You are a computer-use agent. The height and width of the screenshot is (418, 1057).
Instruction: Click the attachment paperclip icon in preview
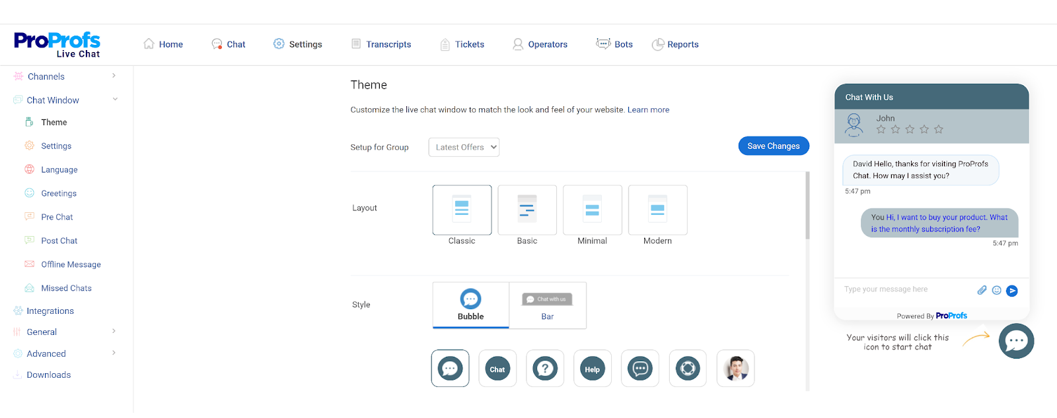(982, 290)
